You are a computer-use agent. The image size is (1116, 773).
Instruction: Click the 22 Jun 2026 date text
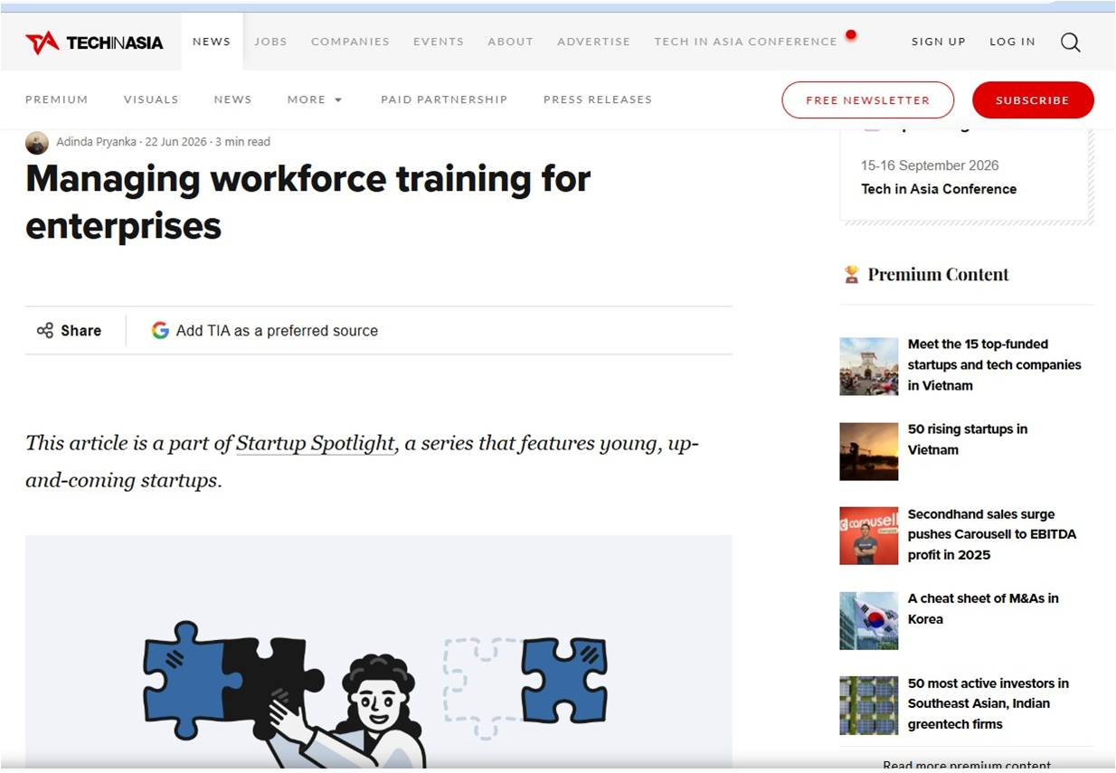coord(176,142)
